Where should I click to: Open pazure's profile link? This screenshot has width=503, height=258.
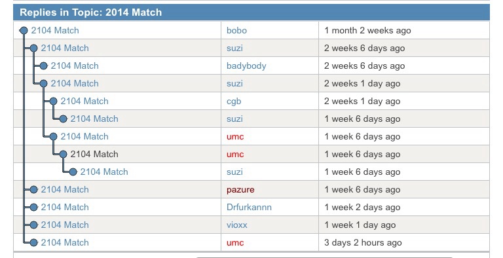tap(240, 190)
